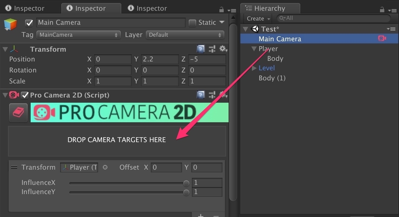Click the Rotation Y field
This screenshot has height=217, width=399.
pos(160,70)
